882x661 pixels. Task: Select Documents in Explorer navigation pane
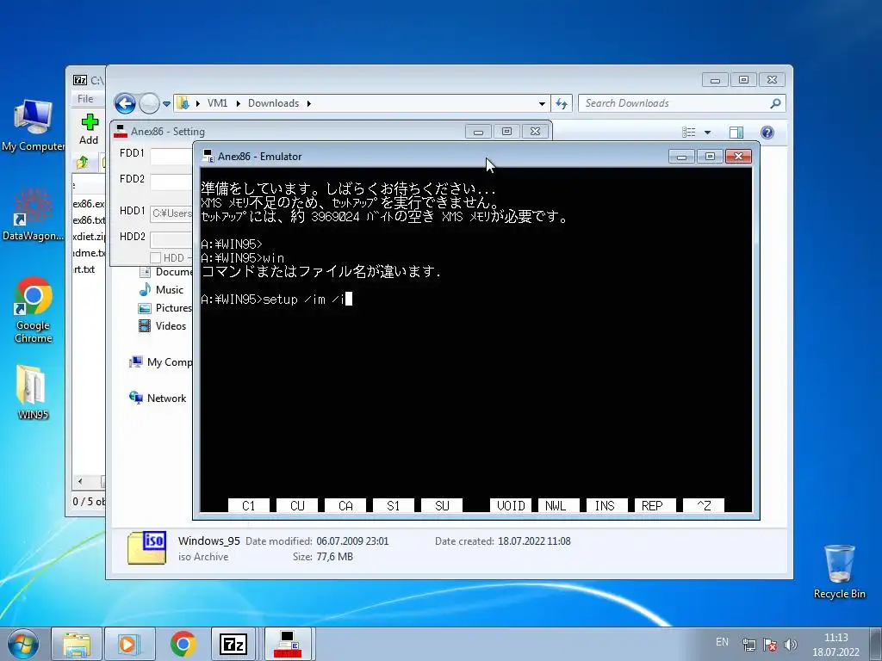166,272
